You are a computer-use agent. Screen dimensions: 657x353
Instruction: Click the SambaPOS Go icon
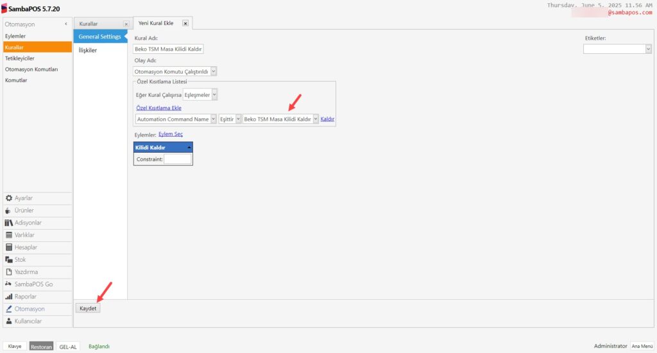pyautogui.click(x=8, y=284)
